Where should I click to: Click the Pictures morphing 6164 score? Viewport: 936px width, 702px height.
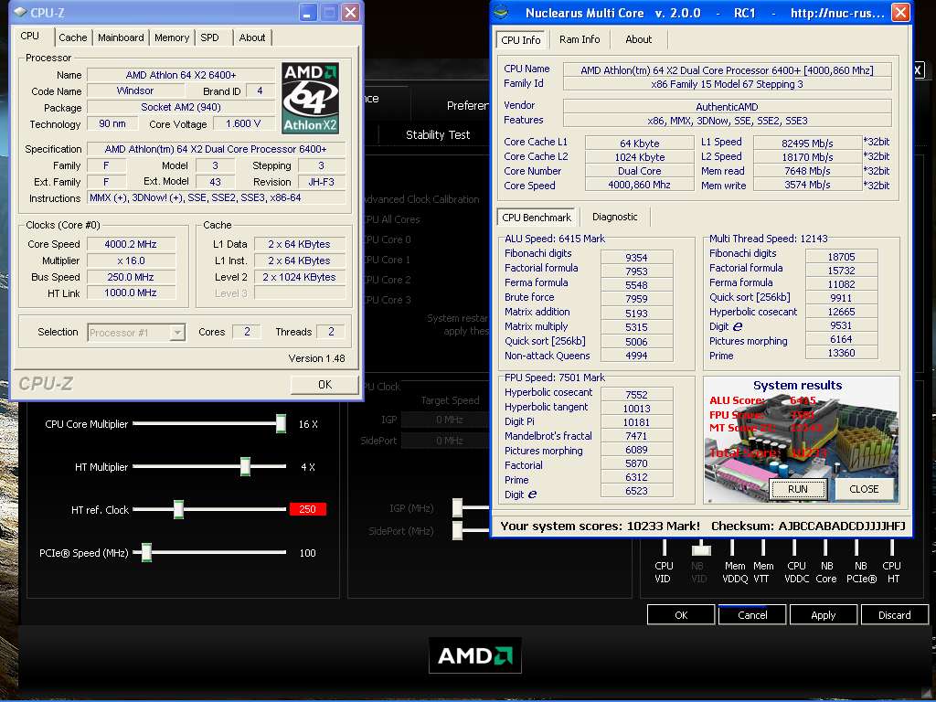[841, 339]
